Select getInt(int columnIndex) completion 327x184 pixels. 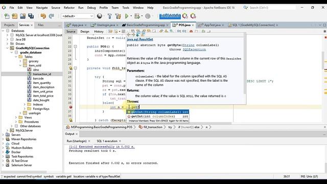pos(158,117)
